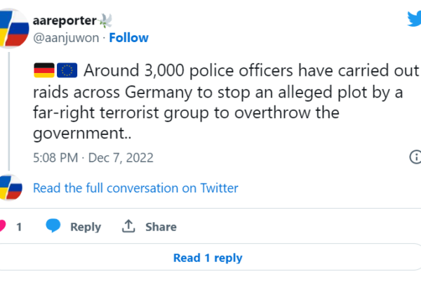Read the full conversation on Twitter

(x=135, y=188)
